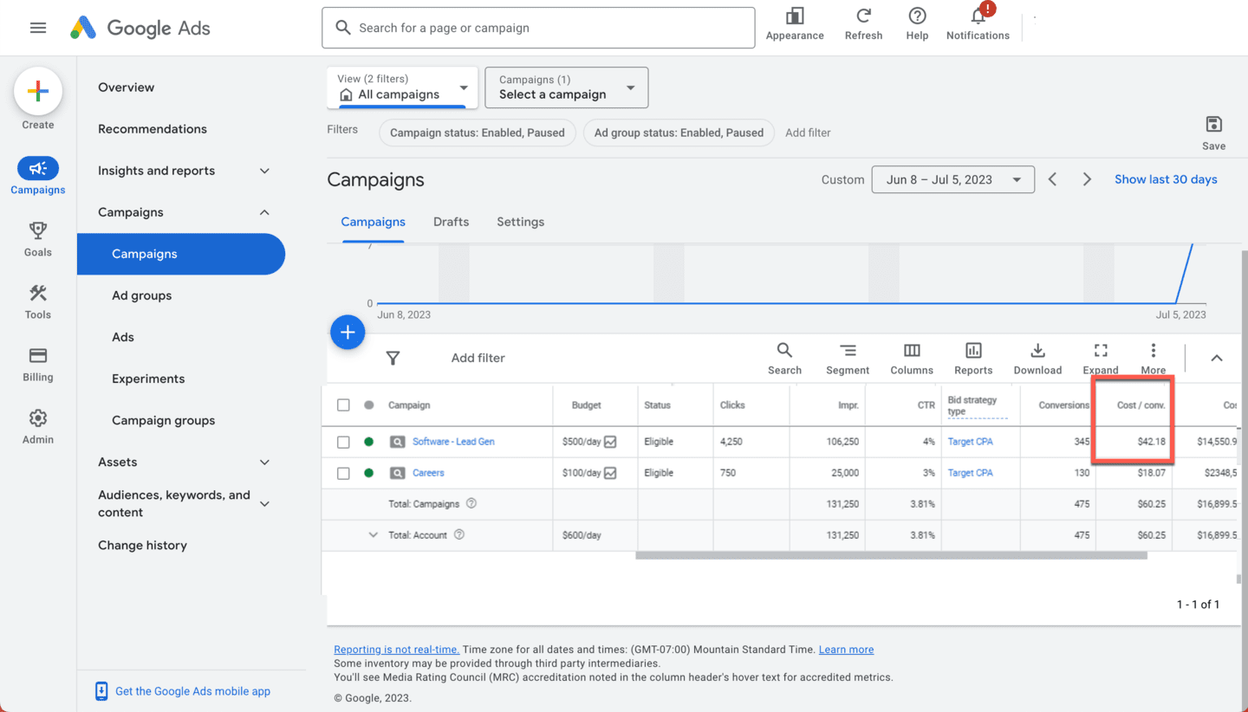1248x712 pixels.
Task: Expand the Assets section
Action: click(x=265, y=462)
